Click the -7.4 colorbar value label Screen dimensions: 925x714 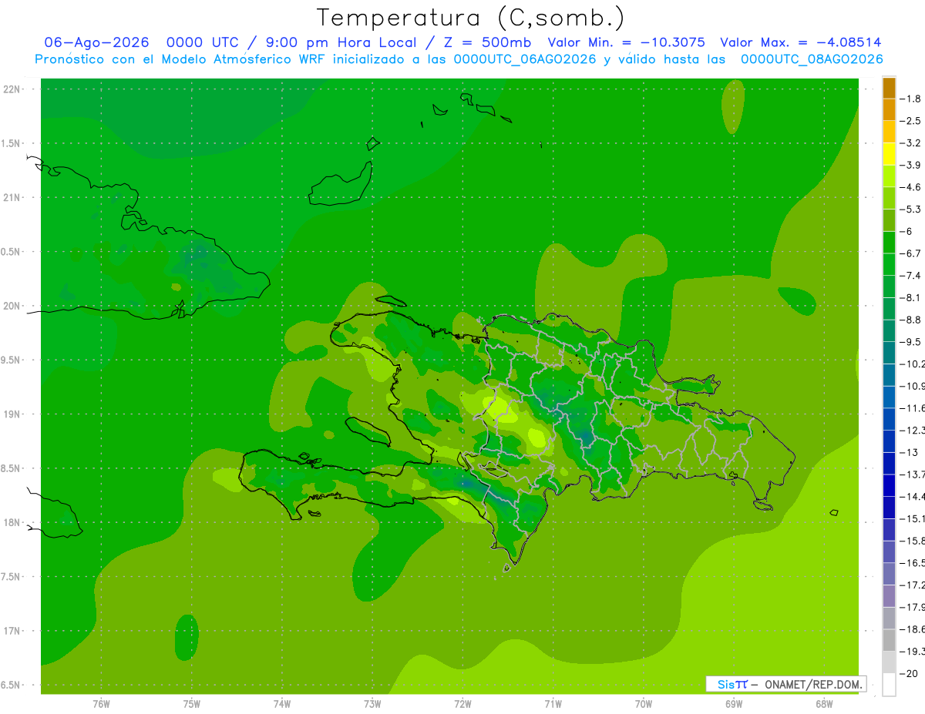[911, 275]
